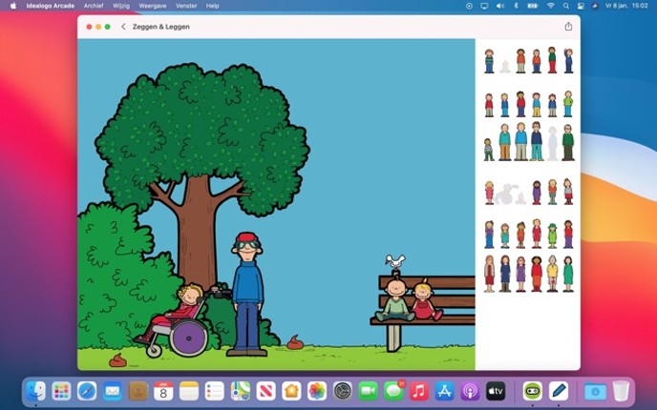The image size is (657, 410).
Task: Pick the child in blue shirt and grey pants
Action: tap(552, 106)
